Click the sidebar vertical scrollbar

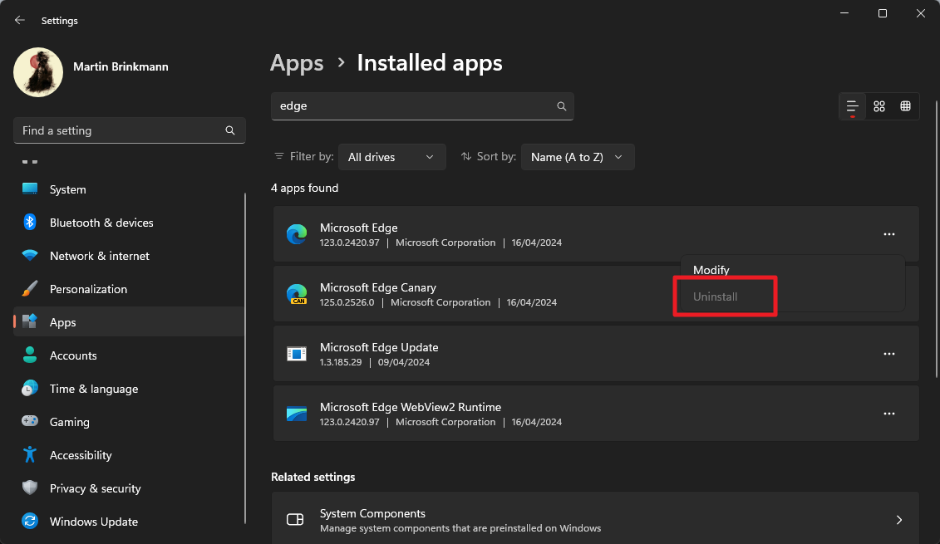click(x=246, y=357)
